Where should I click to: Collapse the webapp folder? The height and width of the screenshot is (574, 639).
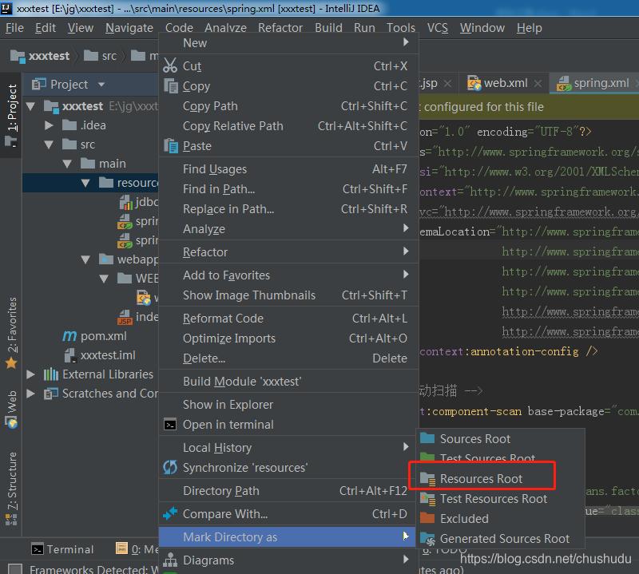(x=85, y=259)
